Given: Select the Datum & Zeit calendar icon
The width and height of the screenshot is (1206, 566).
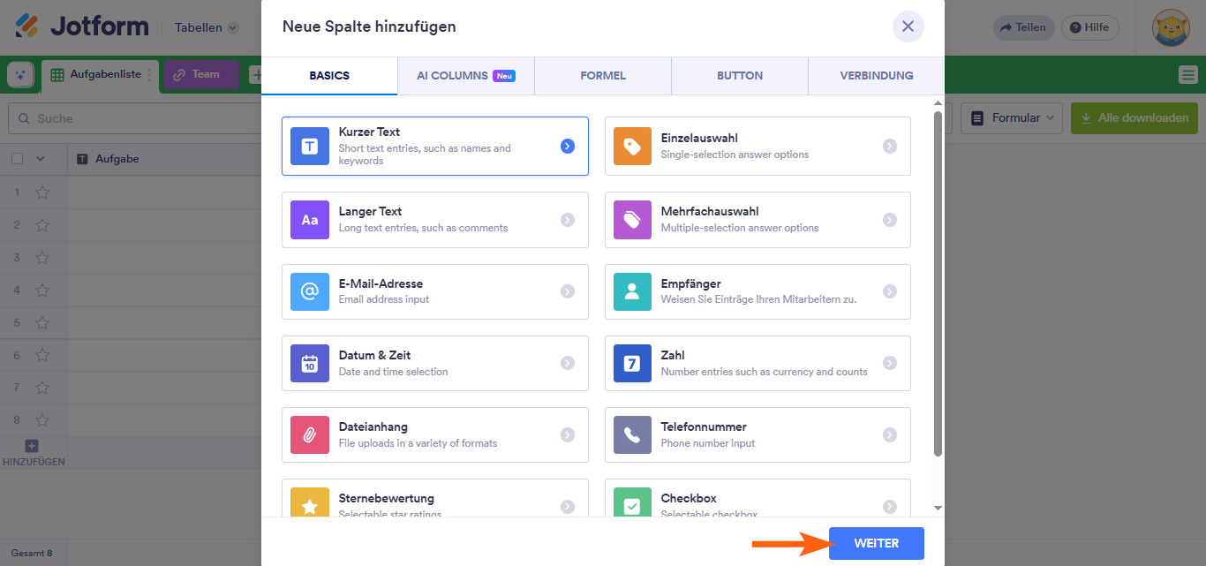Looking at the screenshot, I should pos(309,363).
